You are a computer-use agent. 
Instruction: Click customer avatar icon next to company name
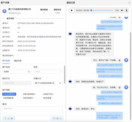4,11
